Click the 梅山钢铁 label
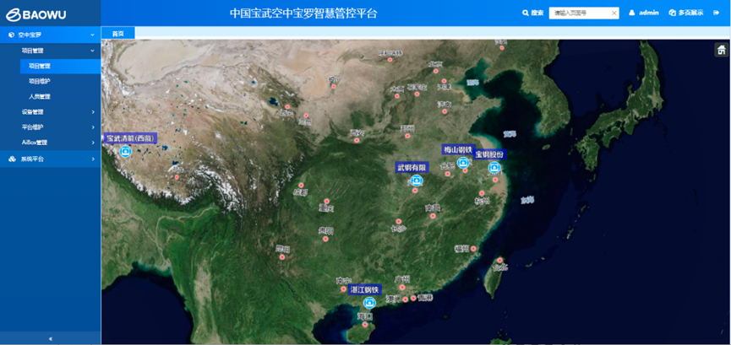Image resolution: width=731 pixels, height=345 pixels. click(458, 149)
